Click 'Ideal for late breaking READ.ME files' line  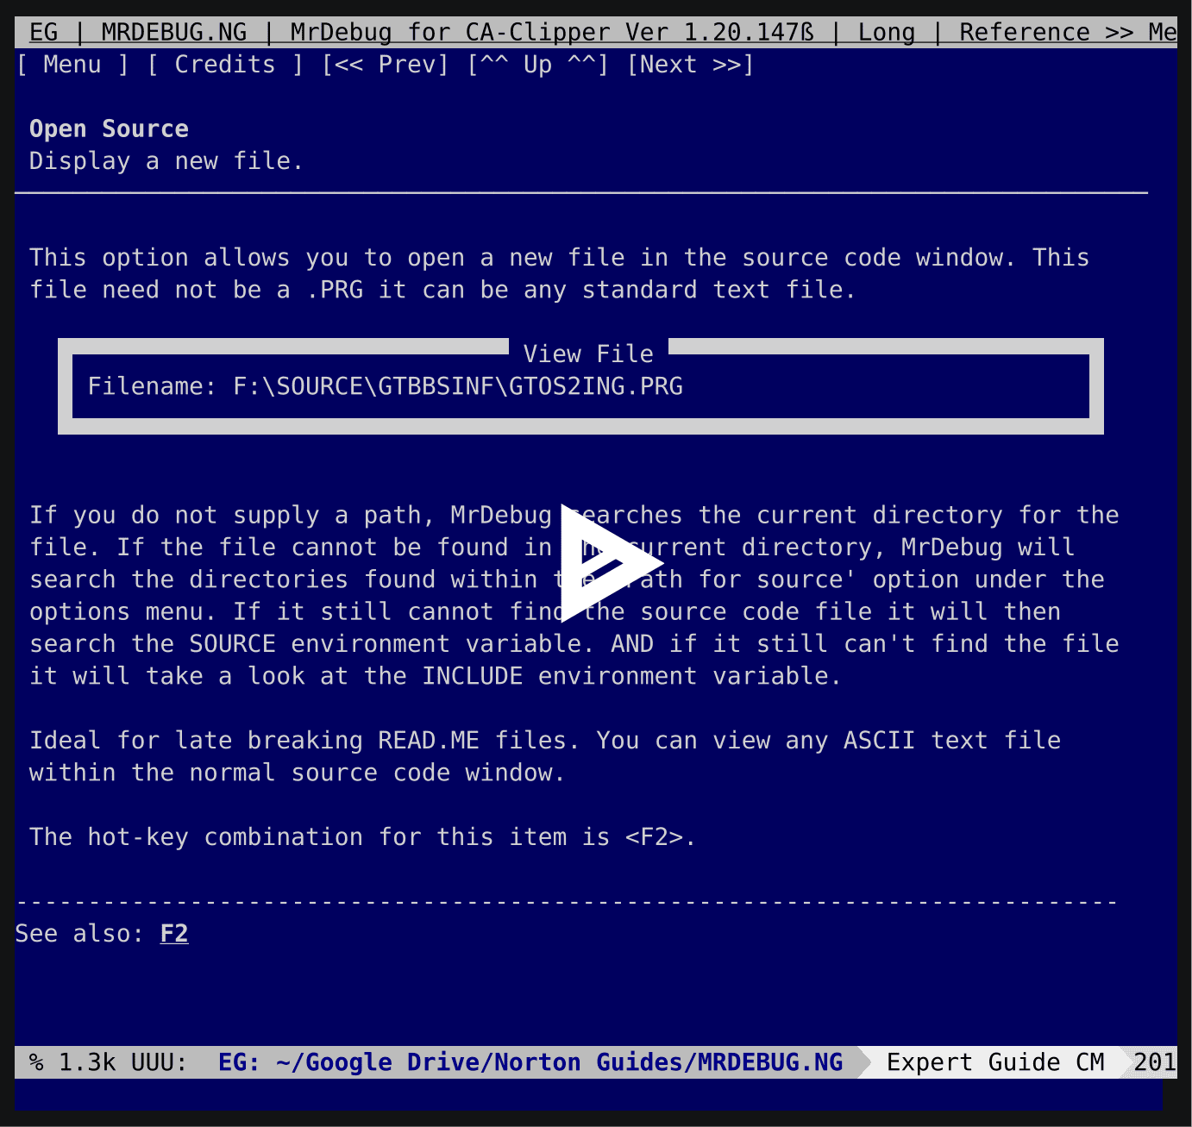coord(545,741)
